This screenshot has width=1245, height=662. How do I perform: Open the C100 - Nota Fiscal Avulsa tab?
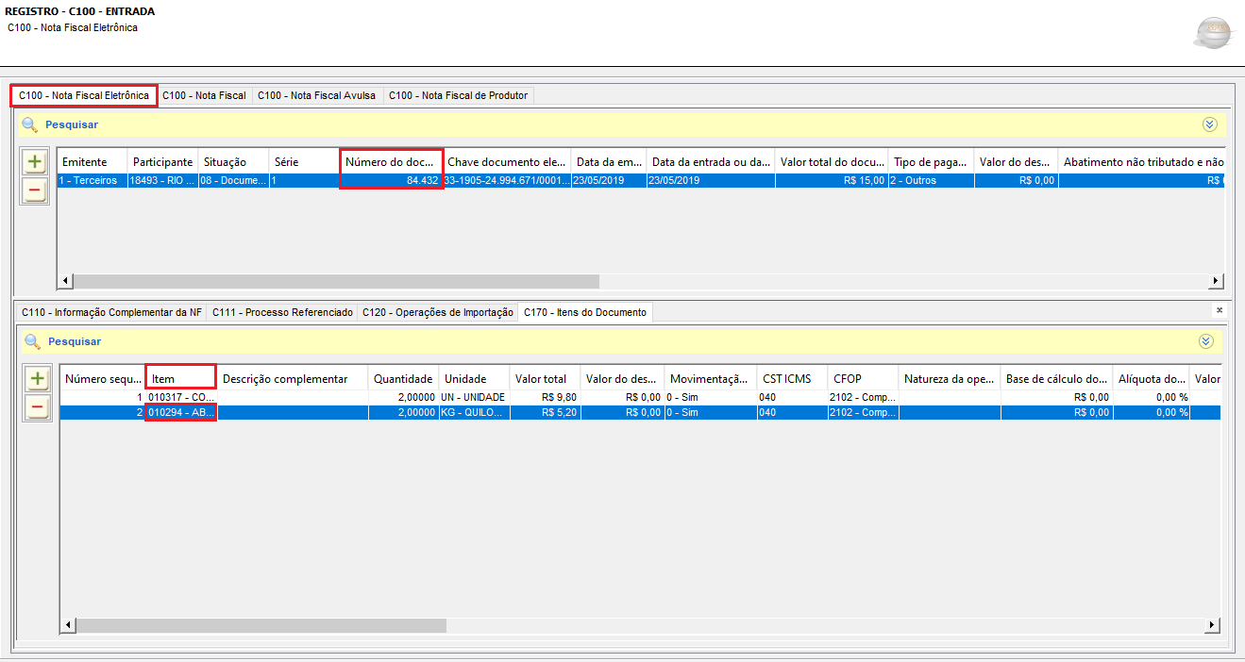coord(317,95)
